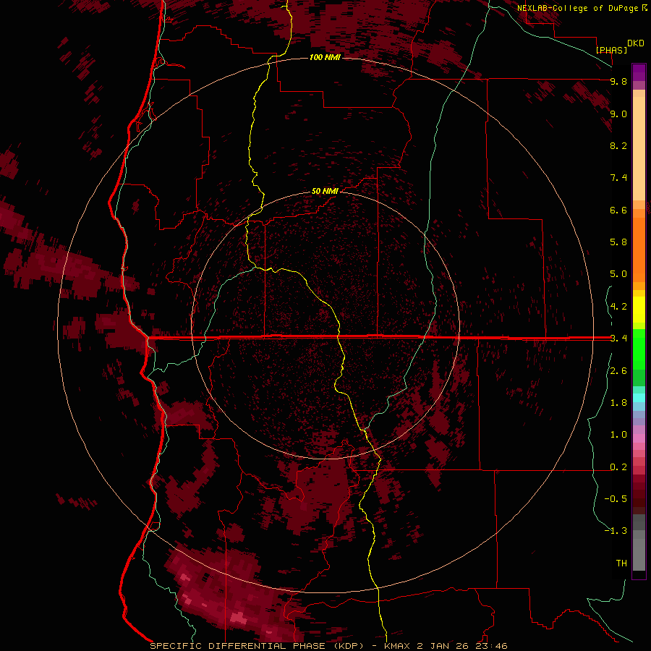Click the 5.0 scale value
Screen dimensions: 651x651
coord(618,274)
